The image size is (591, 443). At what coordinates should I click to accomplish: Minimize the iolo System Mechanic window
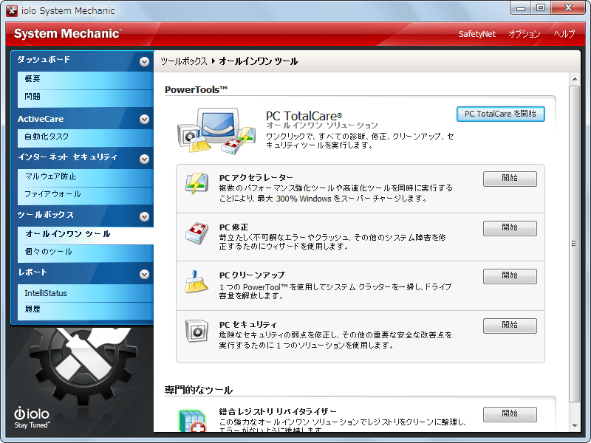(521, 8)
